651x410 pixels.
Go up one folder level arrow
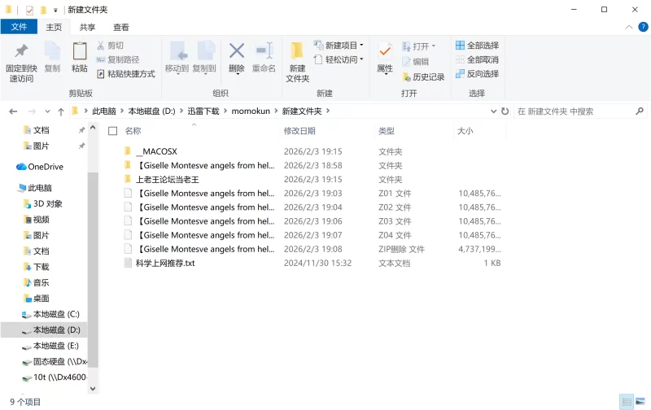click(x=61, y=111)
